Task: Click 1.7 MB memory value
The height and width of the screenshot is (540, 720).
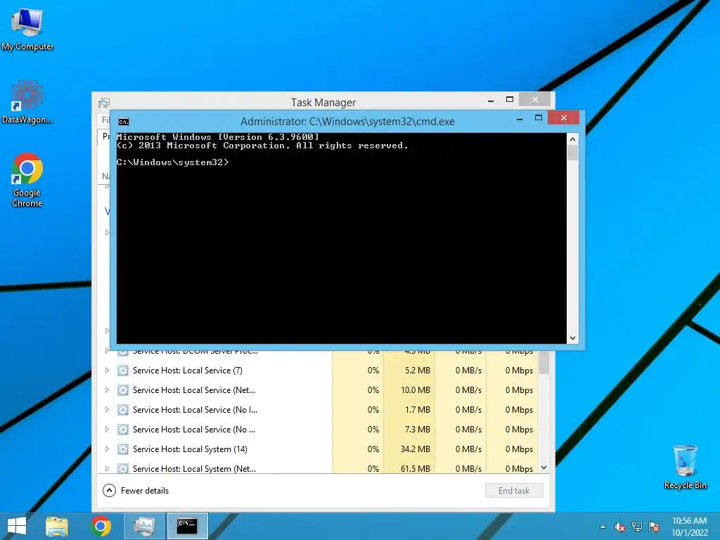Action: click(x=418, y=410)
